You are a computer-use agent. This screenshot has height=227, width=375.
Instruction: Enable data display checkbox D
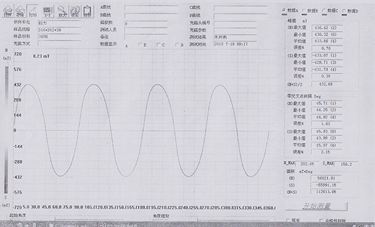click(177, 45)
